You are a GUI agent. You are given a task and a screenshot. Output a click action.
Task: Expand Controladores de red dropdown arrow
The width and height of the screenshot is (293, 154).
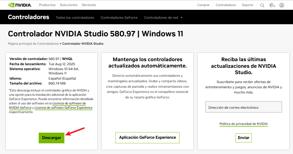[182, 18]
